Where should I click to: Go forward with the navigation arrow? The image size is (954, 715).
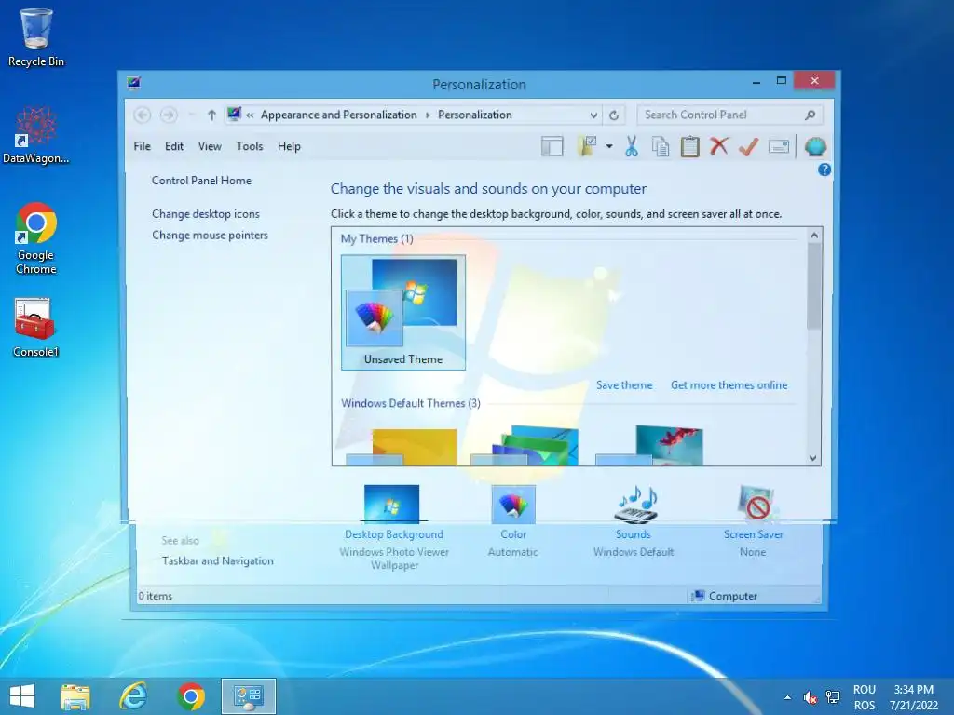tap(169, 115)
